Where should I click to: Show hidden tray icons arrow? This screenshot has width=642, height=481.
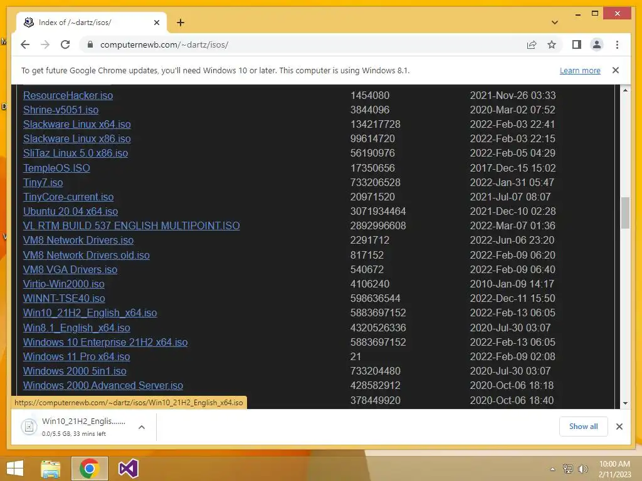coord(552,469)
